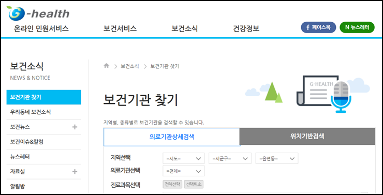Open the 보건서비스 menu
The width and height of the screenshot is (383, 195).
coord(120,29)
